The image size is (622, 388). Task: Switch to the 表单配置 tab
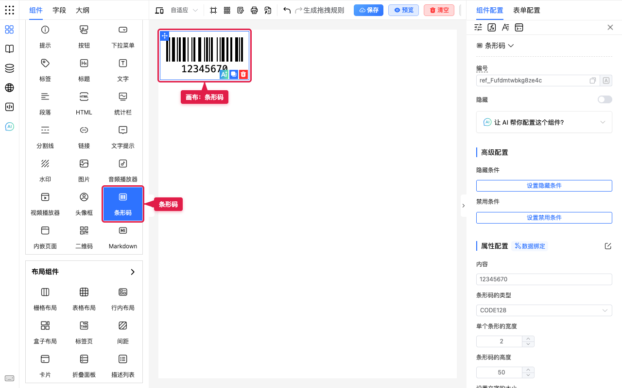coord(526,10)
